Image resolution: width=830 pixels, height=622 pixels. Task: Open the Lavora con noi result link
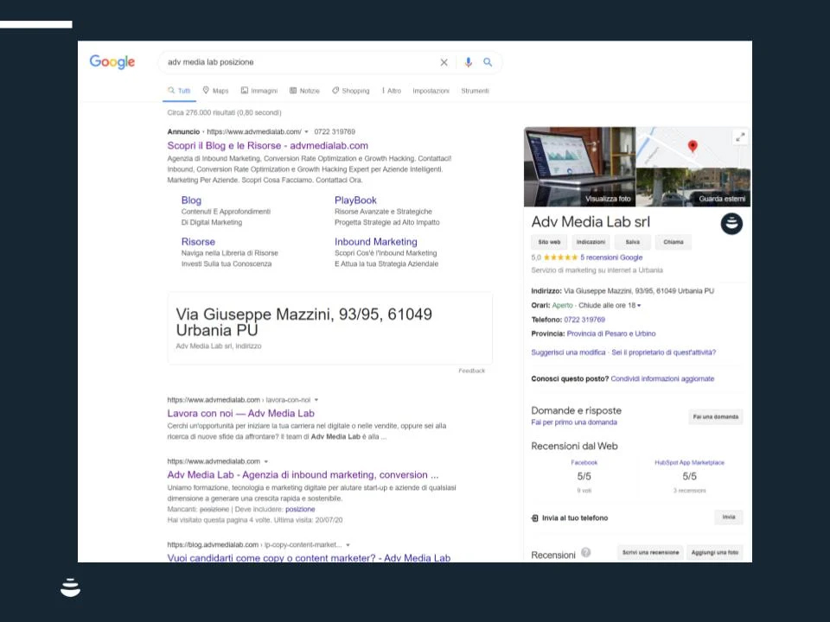240,413
